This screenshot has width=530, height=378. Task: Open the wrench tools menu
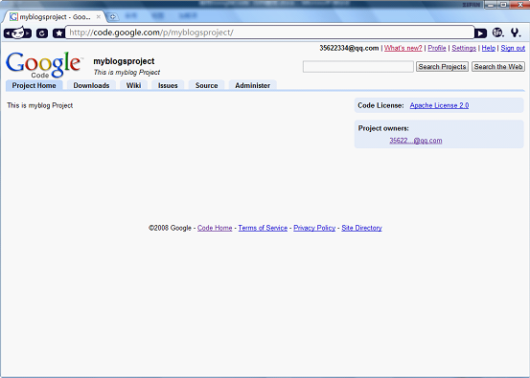tap(515, 33)
